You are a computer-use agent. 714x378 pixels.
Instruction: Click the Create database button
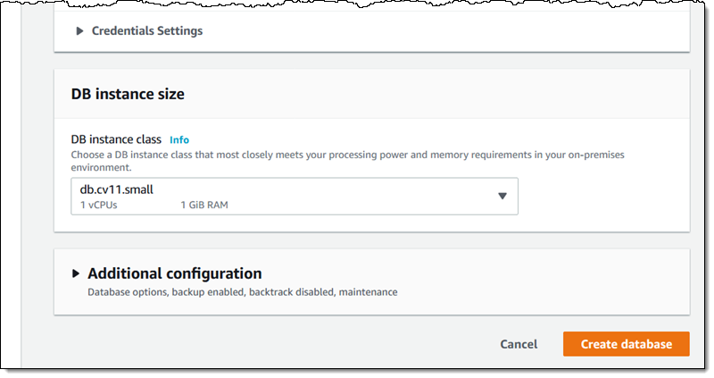point(626,344)
